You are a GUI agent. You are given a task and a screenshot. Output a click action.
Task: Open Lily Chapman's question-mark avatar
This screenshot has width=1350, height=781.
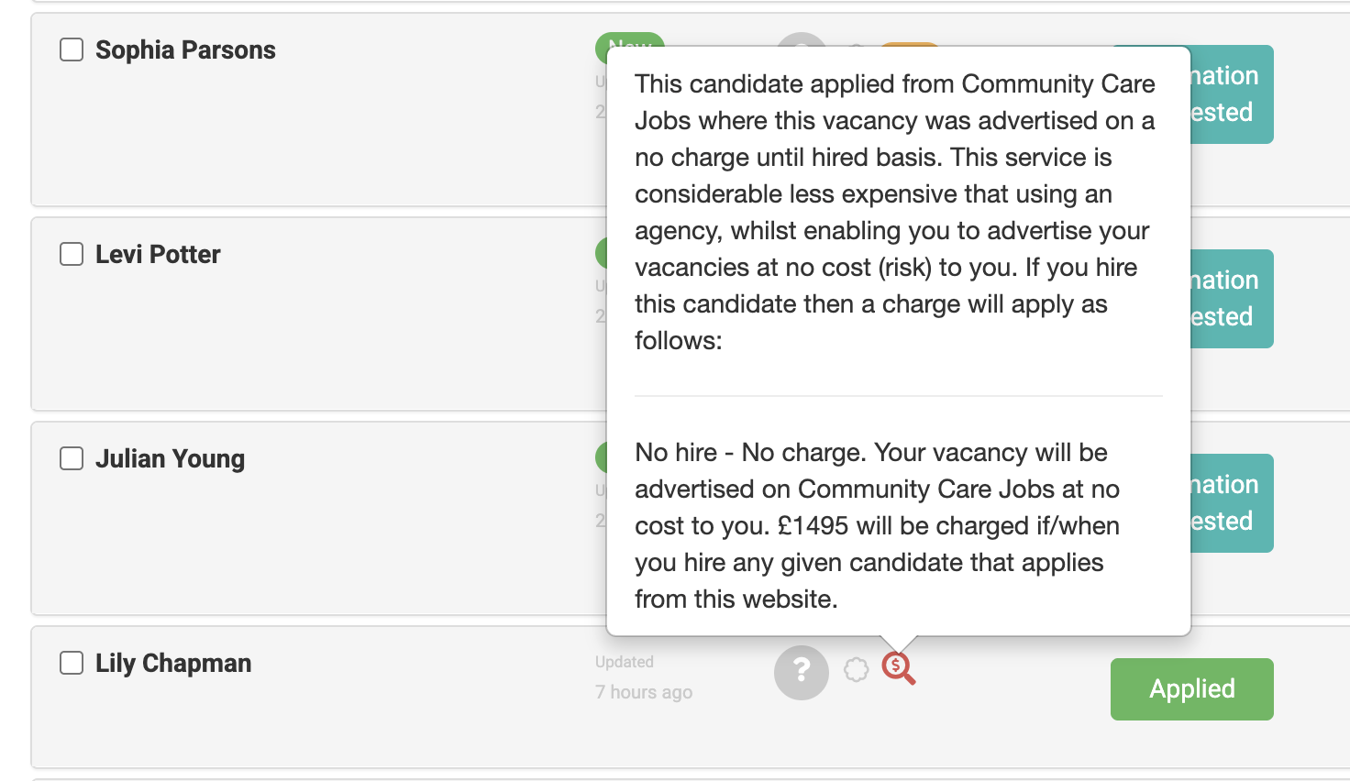click(802, 672)
